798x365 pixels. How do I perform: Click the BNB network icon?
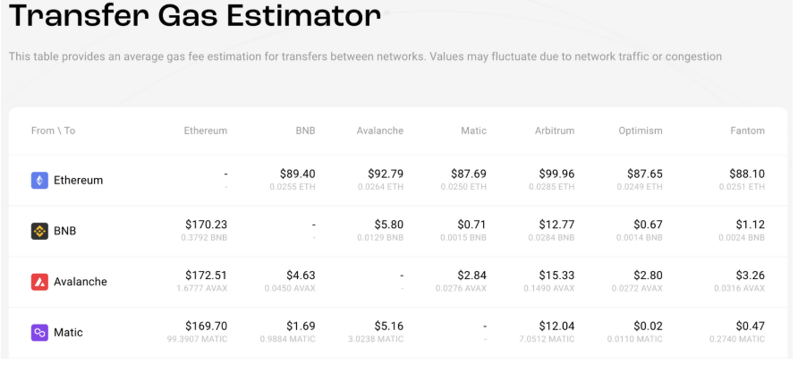[x=39, y=231]
